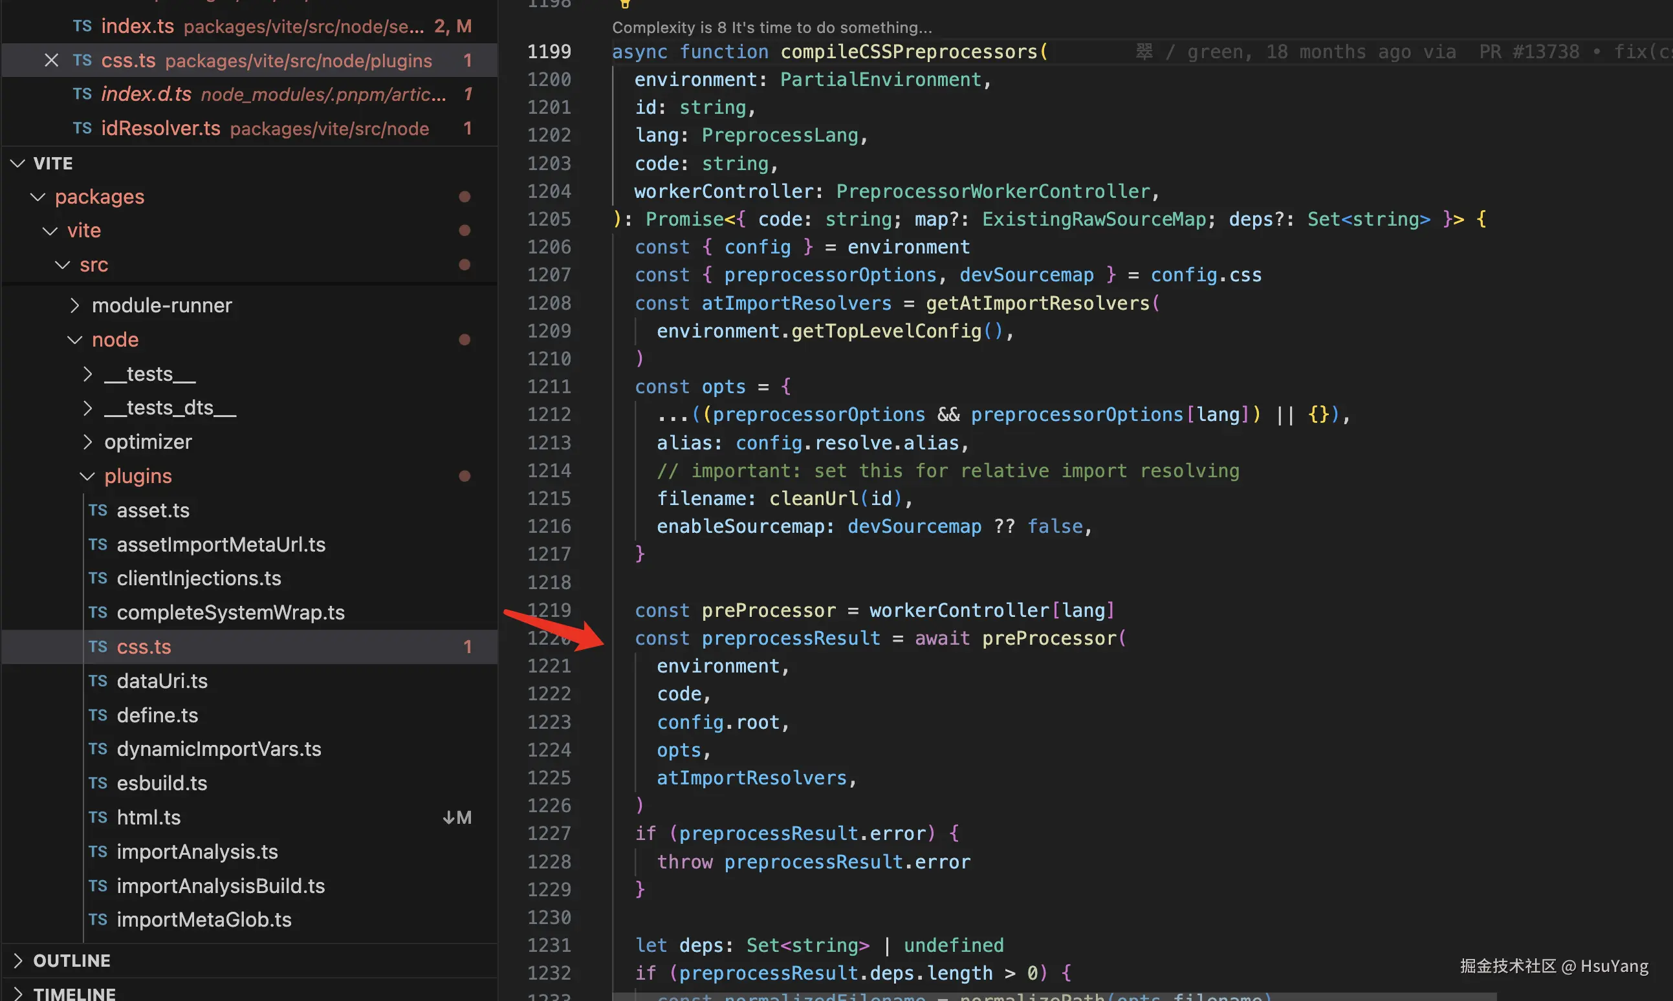Collapse the VITE explorer section
The width and height of the screenshot is (1673, 1001).
[18, 163]
